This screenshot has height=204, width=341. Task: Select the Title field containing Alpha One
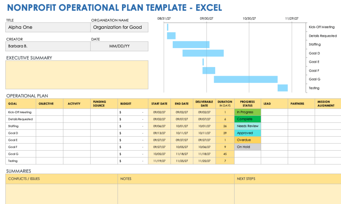point(48,27)
